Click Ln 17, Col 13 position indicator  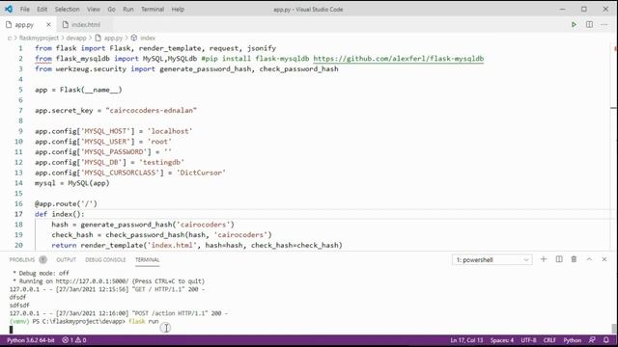click(466, 340)
